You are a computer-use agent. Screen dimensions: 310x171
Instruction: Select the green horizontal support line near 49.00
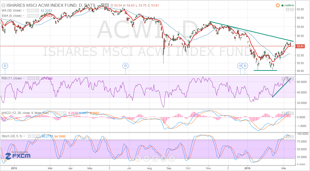click(x=265, y=70)
